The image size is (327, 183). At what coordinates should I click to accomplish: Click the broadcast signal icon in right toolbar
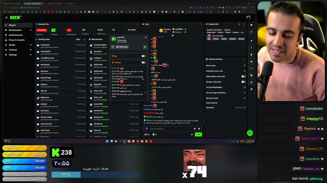(x=251, y=68)
